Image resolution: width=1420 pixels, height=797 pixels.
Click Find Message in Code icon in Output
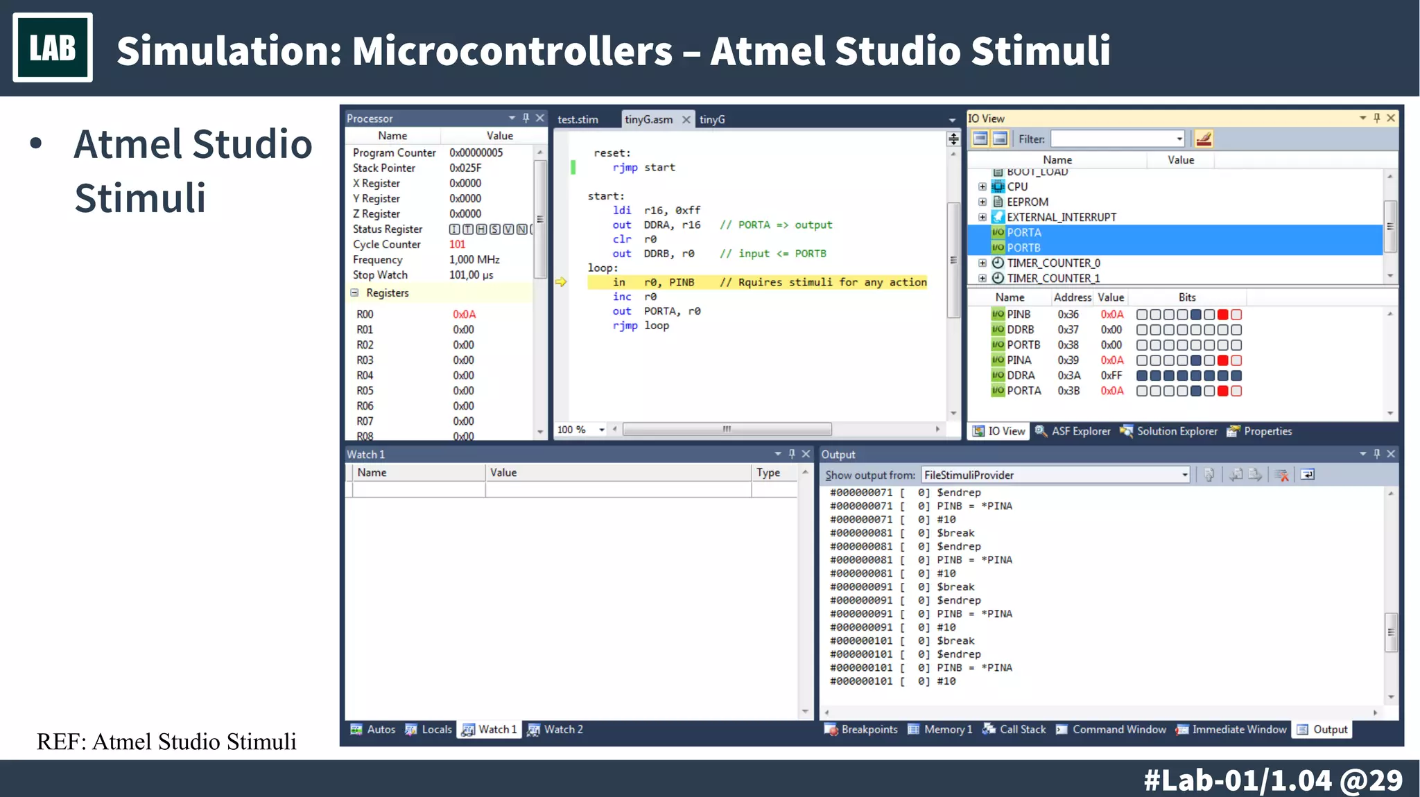point(1209,475)
